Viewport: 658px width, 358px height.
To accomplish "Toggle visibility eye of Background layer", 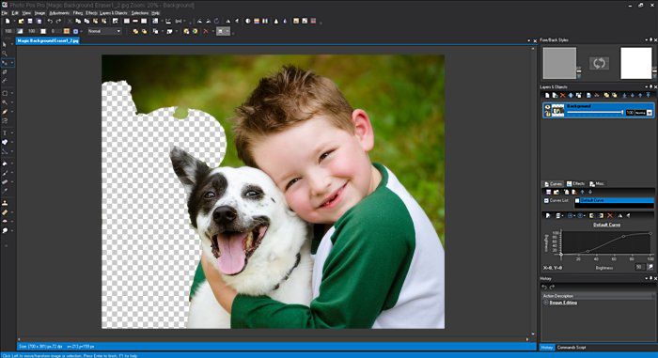I will [547, 107].
